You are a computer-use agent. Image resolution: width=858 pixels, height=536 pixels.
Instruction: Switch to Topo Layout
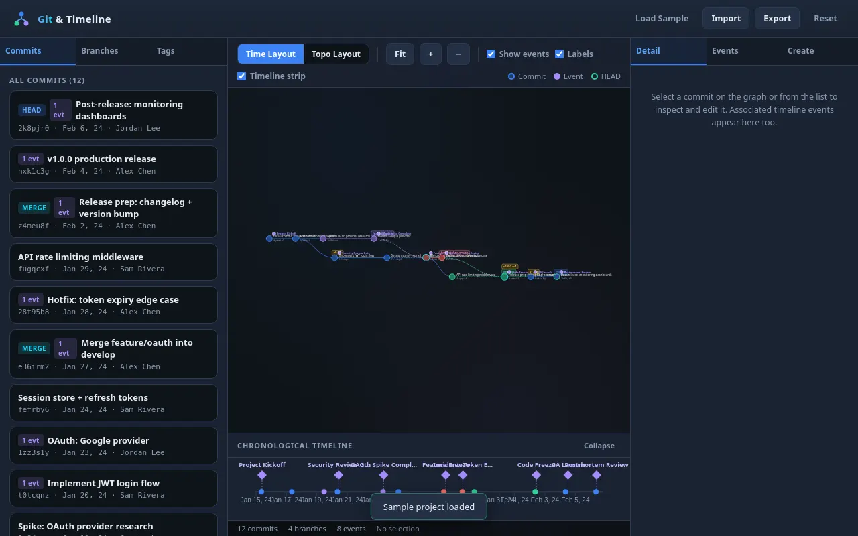[x=336, y=54]
